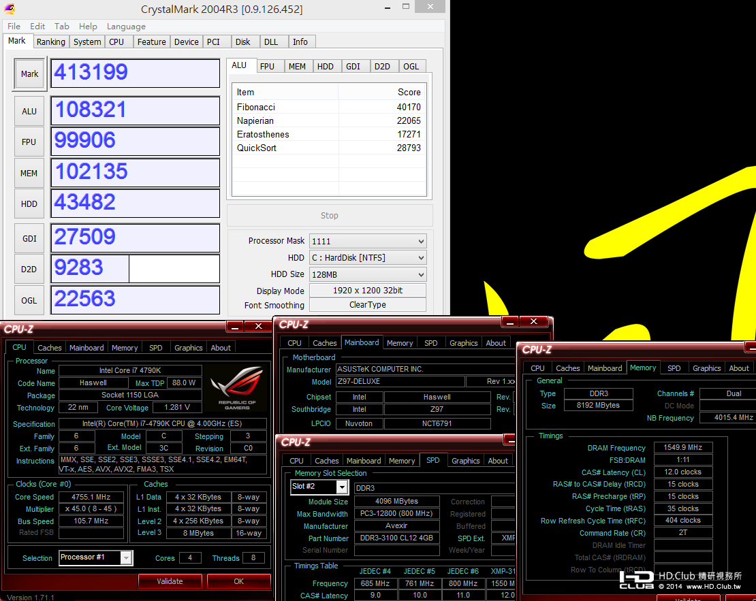Close the CrystalMark window
Image resolution: width=756 pixels, height=601 pixels.
click(x=430, y=7)
